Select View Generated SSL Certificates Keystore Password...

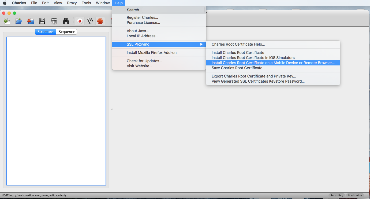tap(273, 81)
